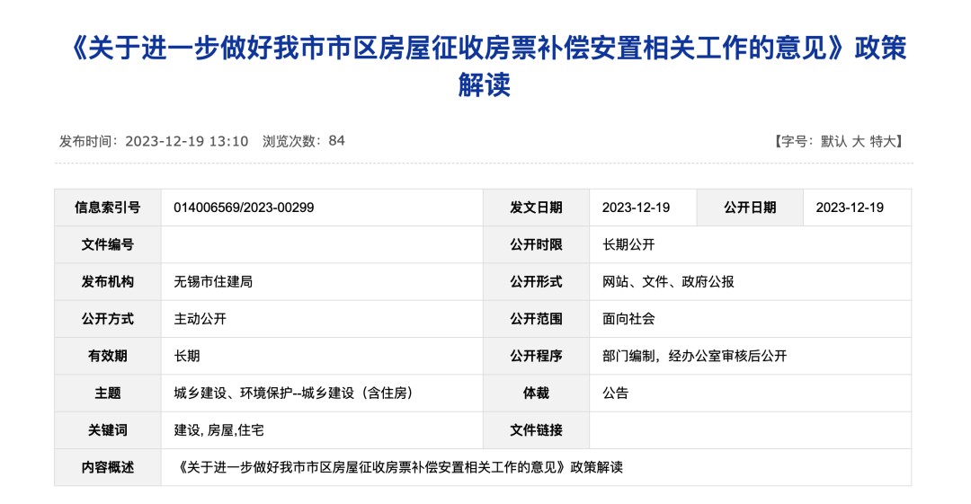Click the 内容概述 label cell
This screenshot has width=971, height=504.
click(x=108, y=467)
